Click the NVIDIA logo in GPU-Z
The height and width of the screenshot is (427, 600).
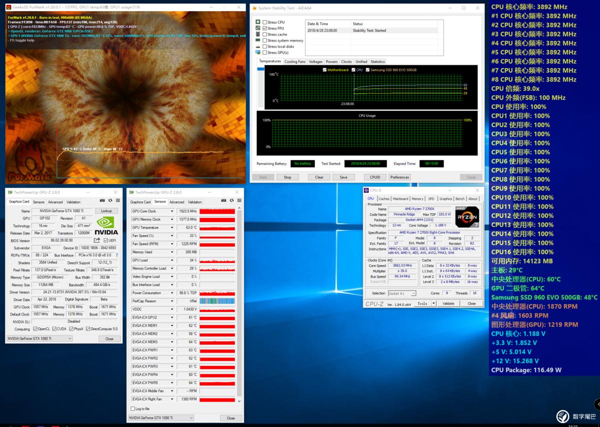click(106, 225)
